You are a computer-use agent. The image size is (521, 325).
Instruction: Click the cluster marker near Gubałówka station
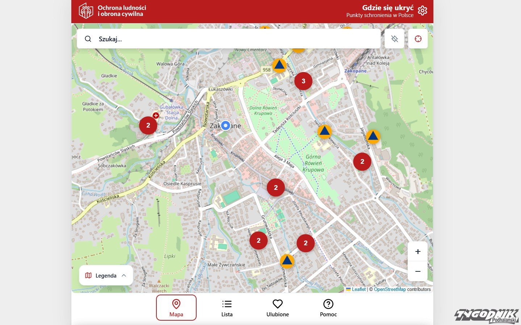148,125
